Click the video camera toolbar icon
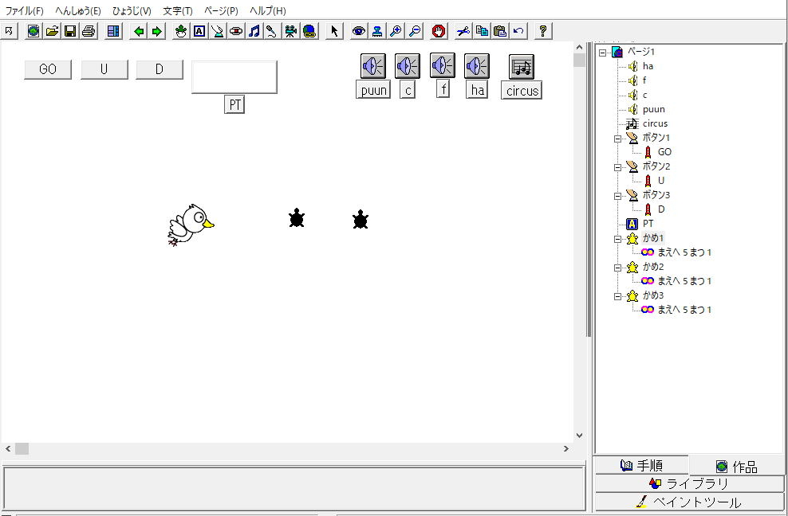788x516 pixels. point(290,31)
